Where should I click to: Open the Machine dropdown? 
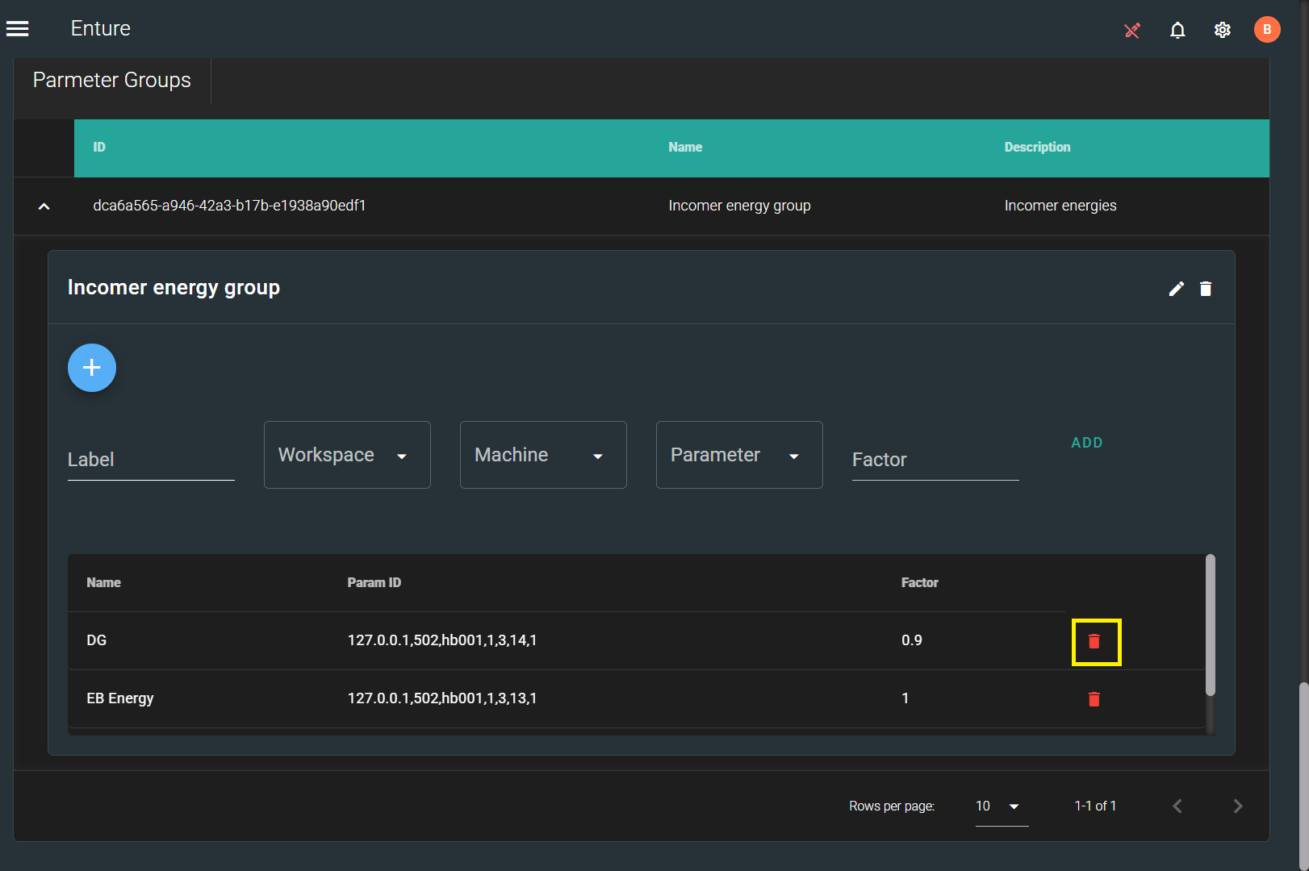point(543,455)
